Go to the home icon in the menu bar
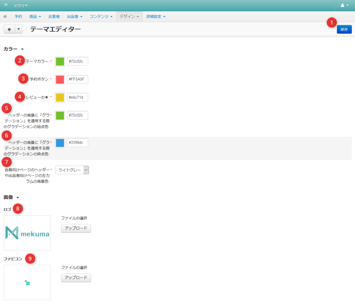This screenshot has width=355, height=306. [x=5, y=16]
